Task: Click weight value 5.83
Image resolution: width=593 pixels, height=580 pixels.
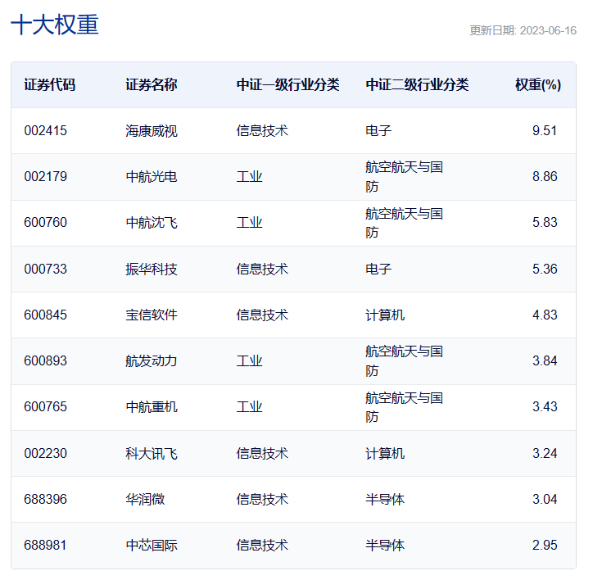Action: click(x=545, y=223)
